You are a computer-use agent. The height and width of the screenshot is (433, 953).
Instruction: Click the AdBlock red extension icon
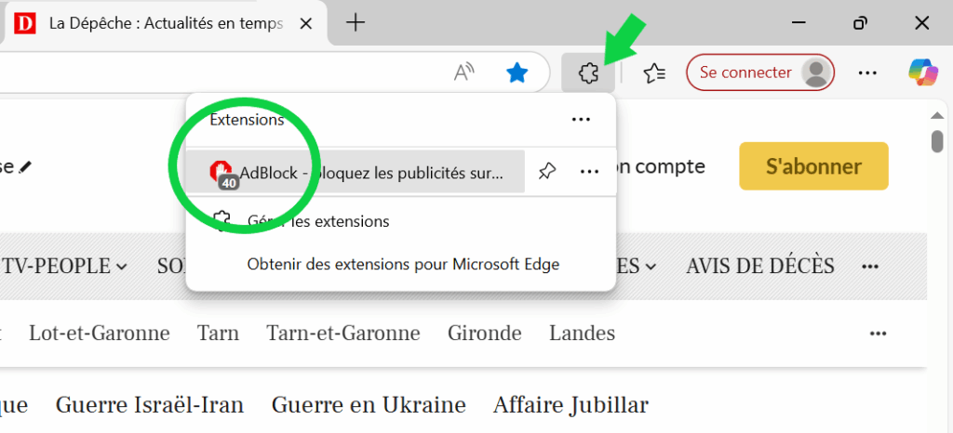[x=221, y=171]
